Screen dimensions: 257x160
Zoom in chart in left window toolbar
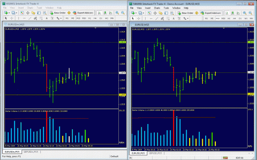coord(117,13)
